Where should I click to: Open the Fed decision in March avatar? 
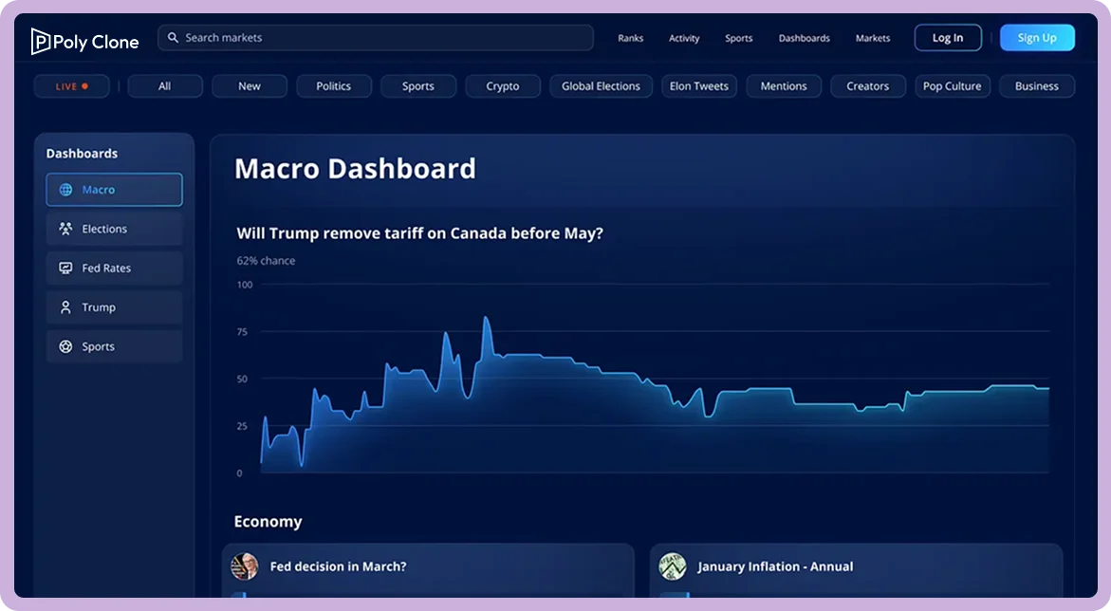coord(245,566)
